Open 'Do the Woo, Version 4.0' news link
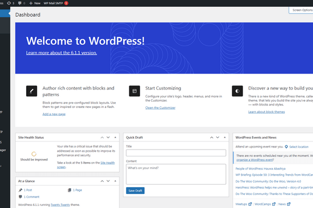 (x=268, y=181)
